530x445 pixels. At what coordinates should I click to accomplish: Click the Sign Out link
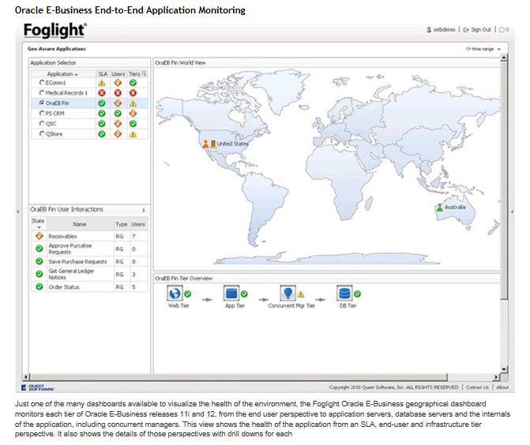coord(477,30)
